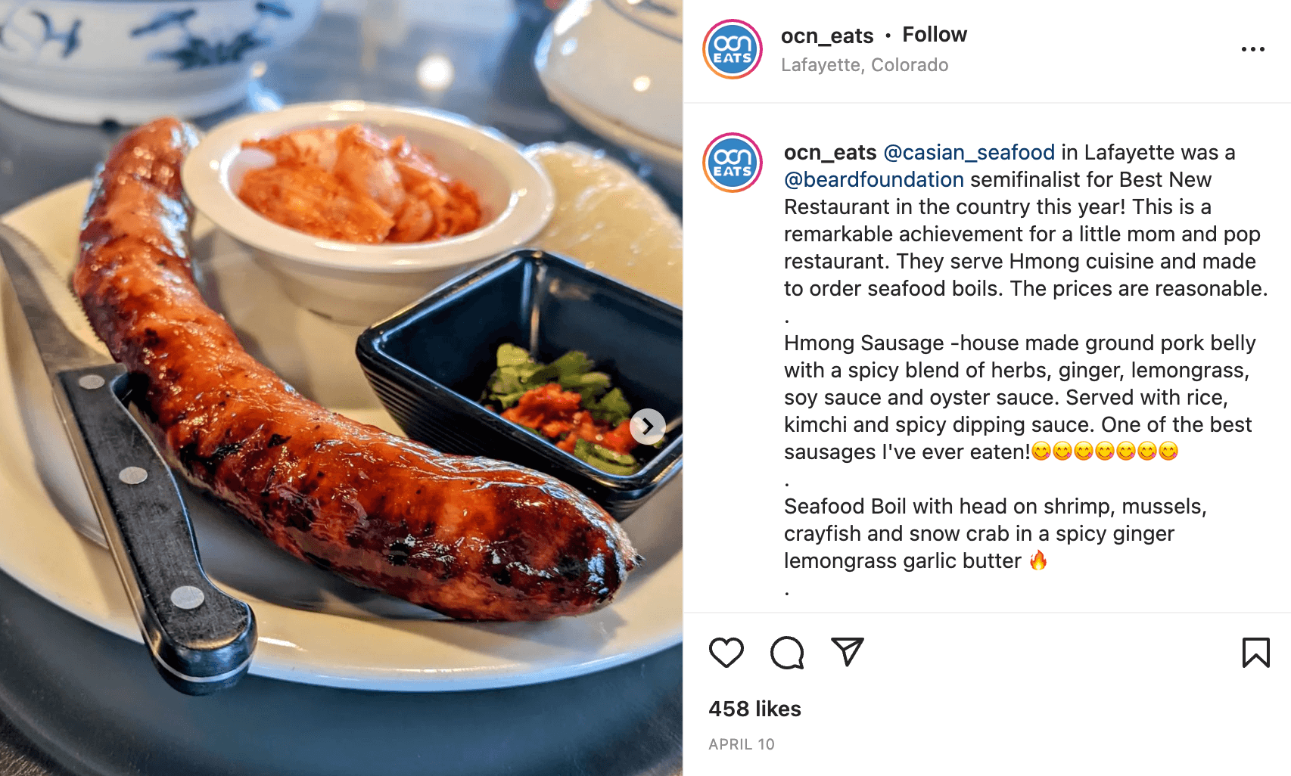Like the post with the heart icon

pos(726,653)
